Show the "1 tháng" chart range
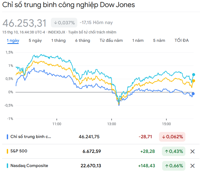Viewport: 200px width, 173px height. coord(58,41)
